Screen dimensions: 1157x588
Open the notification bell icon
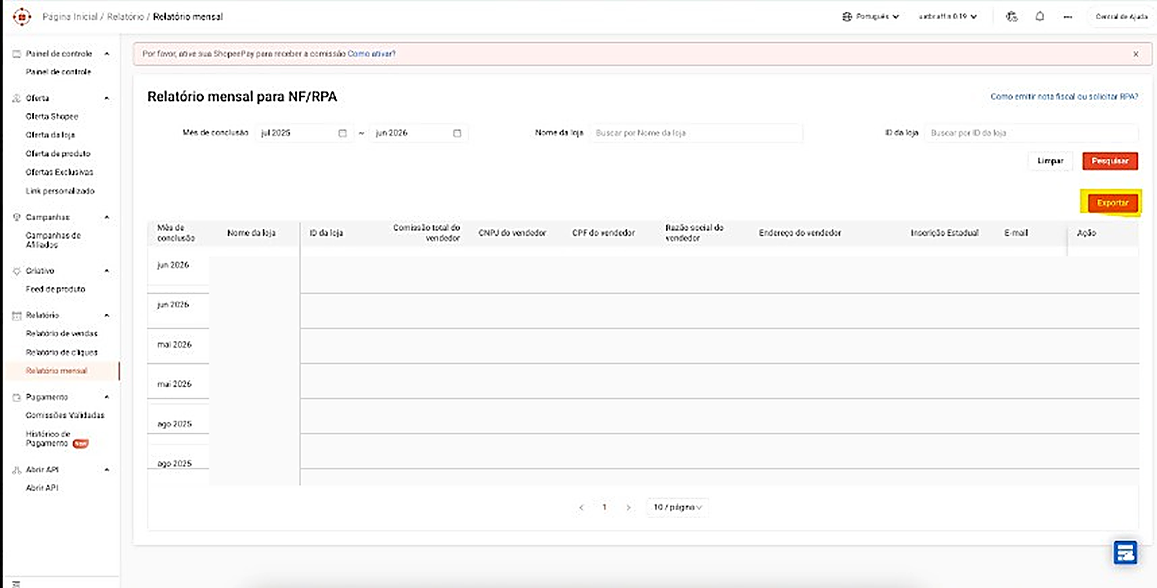(x=1039, y=17)
